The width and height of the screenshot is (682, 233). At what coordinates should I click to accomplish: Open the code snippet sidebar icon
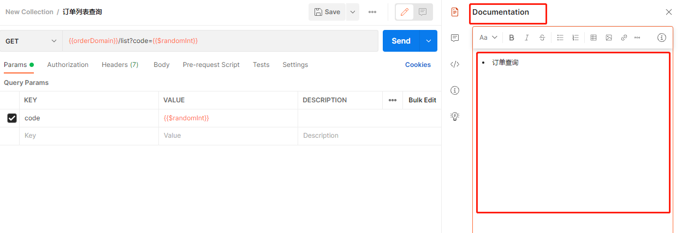[x=455, y=64]
